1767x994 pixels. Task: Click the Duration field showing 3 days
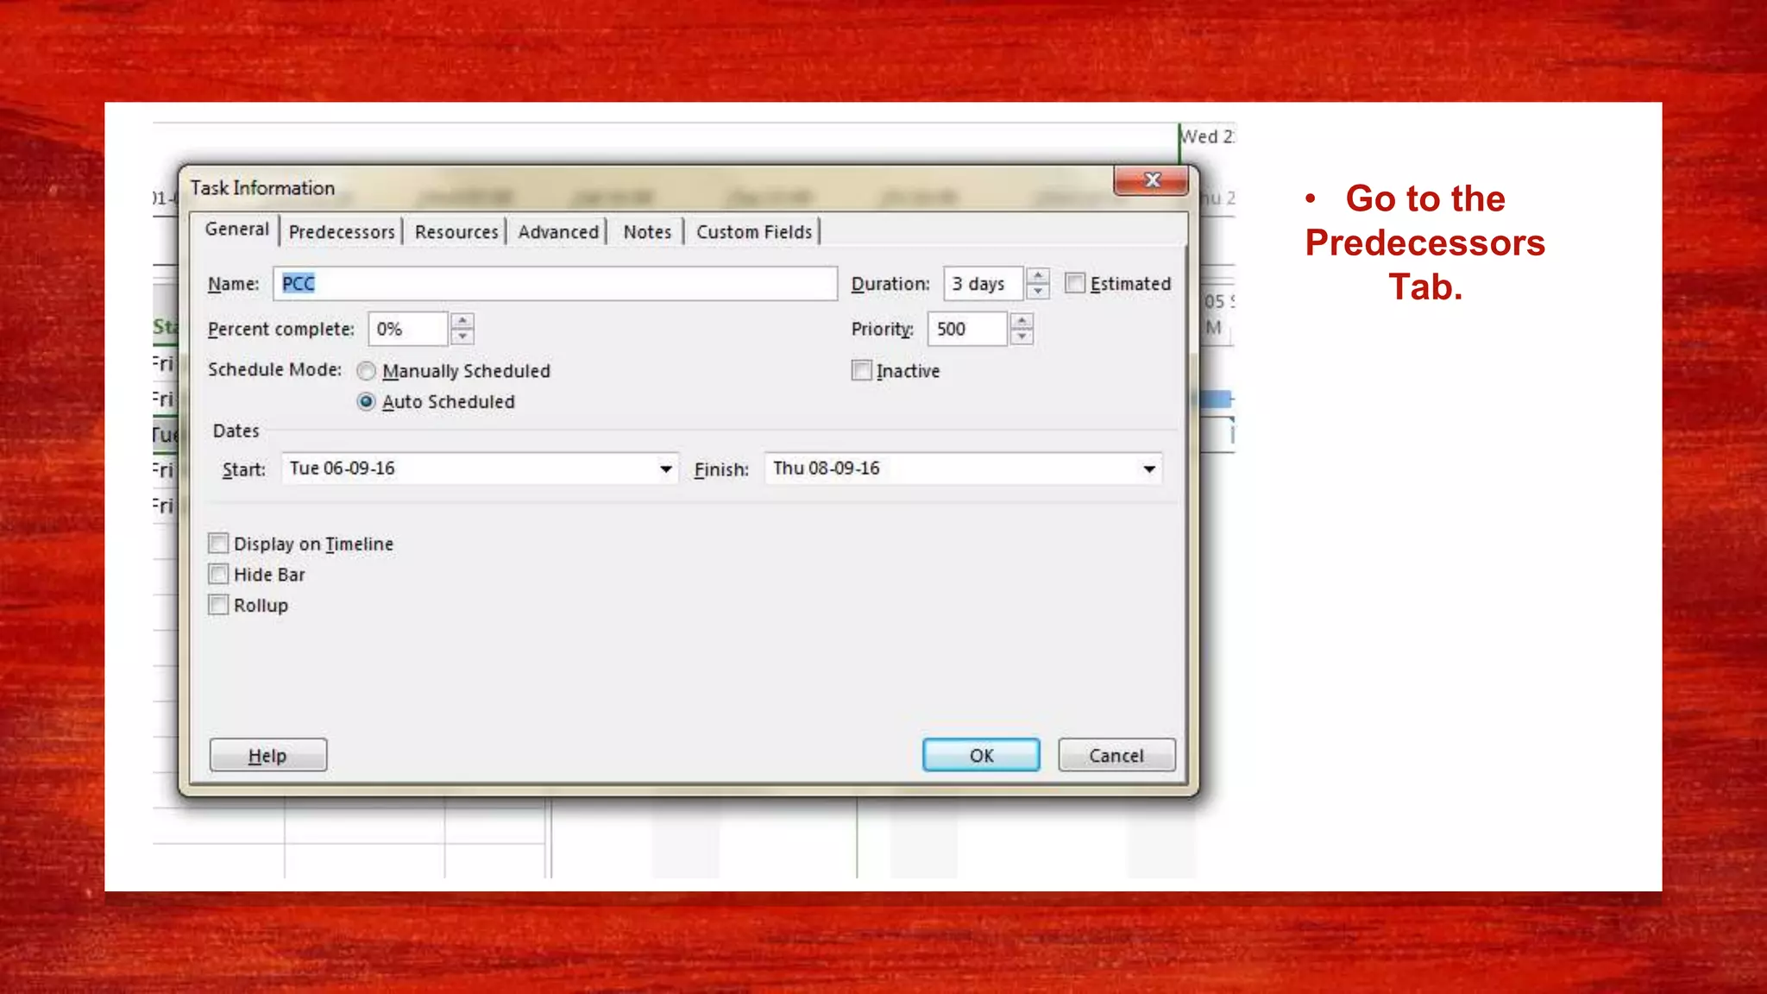pyautogui.click(x=983, y=284)
